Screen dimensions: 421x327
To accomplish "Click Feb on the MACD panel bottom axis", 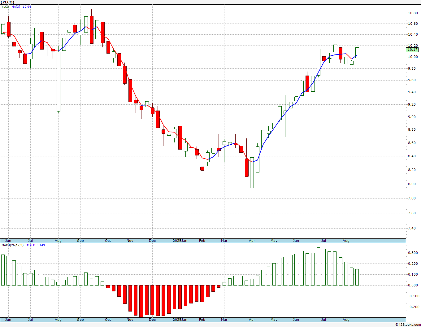I will point(202,320).
